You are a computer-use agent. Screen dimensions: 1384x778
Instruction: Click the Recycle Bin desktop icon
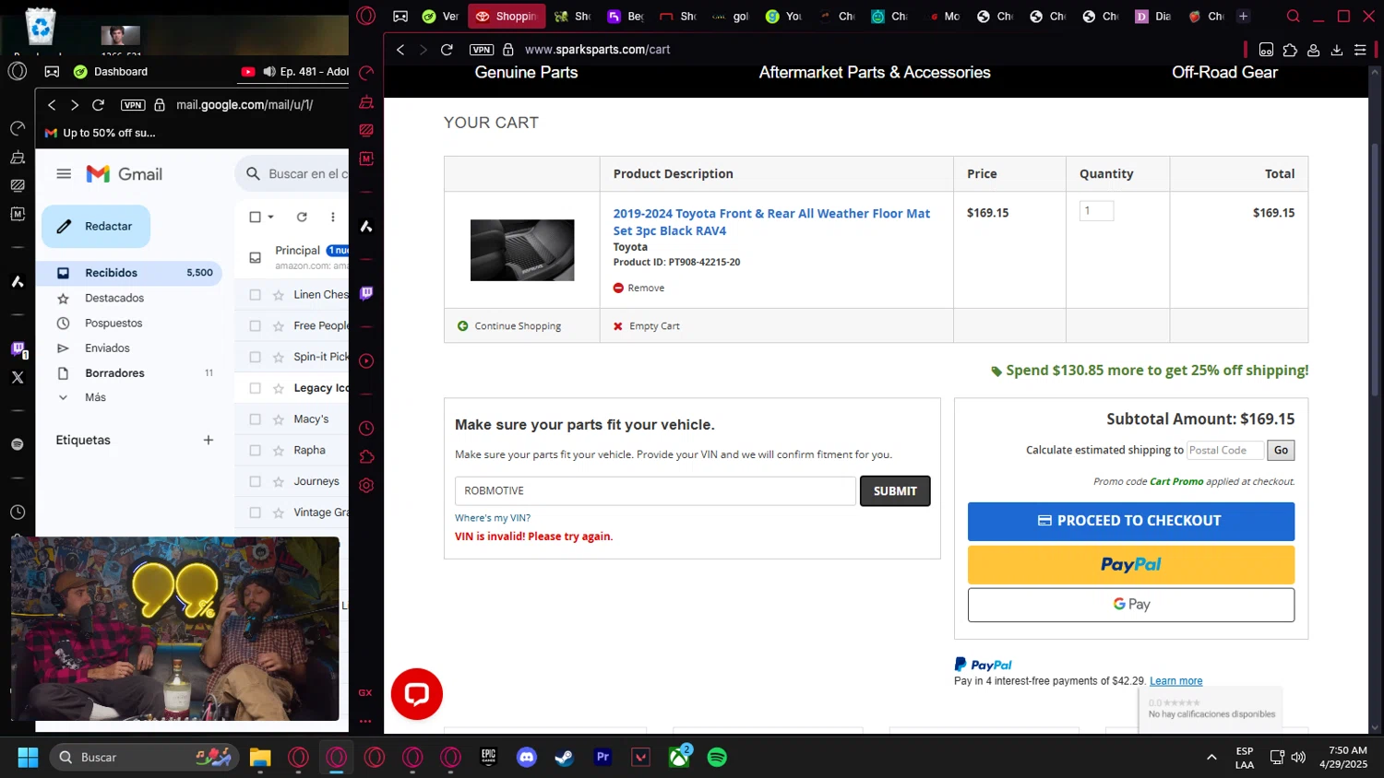pos(41,26)
